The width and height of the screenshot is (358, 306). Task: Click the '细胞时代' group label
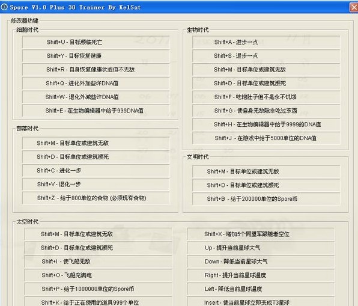[27, 29]
